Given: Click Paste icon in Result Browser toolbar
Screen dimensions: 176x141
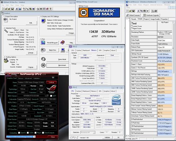Looking at the screenshot, I should pos(144,11).
